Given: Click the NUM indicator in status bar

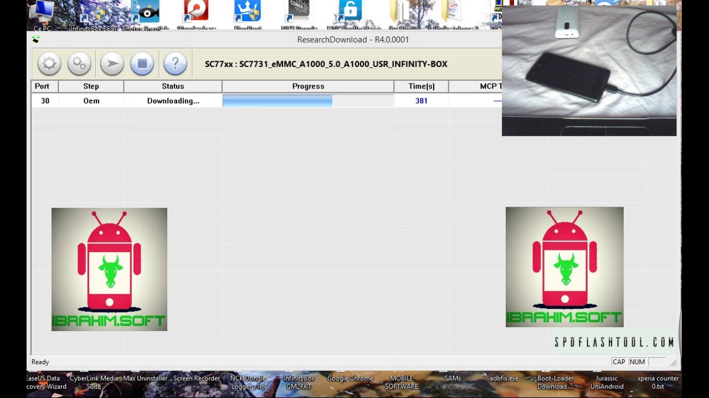Looking at the screenshot, I should 637,362.
